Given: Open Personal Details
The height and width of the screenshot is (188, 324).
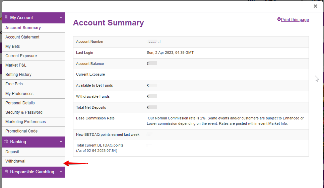Looking at the screenshot, I should click(33, 103).
